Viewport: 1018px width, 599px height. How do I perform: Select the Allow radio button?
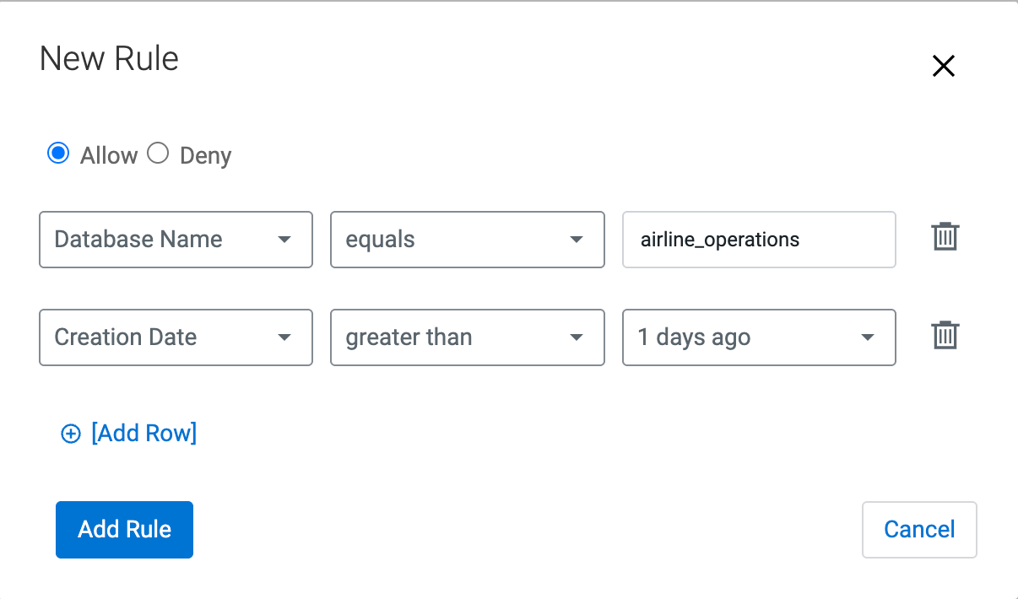(x=58, y=154)
